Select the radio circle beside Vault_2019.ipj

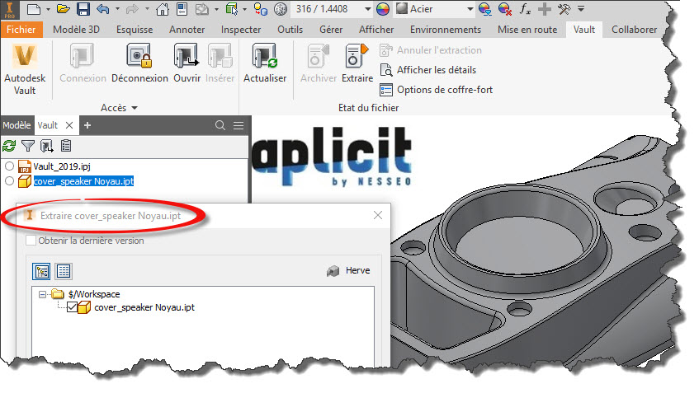pyautogui.click(x=9, y=166)
